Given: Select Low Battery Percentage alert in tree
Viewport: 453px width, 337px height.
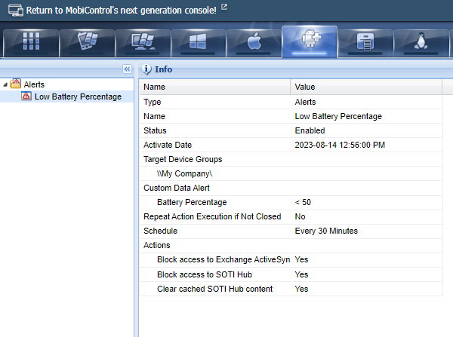Looking at the screenshot, I should tap(78, 97).
